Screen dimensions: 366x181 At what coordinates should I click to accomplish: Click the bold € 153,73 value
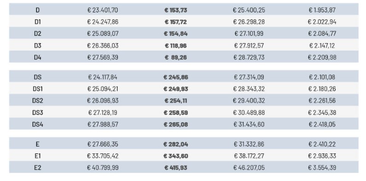click(176, 10)
